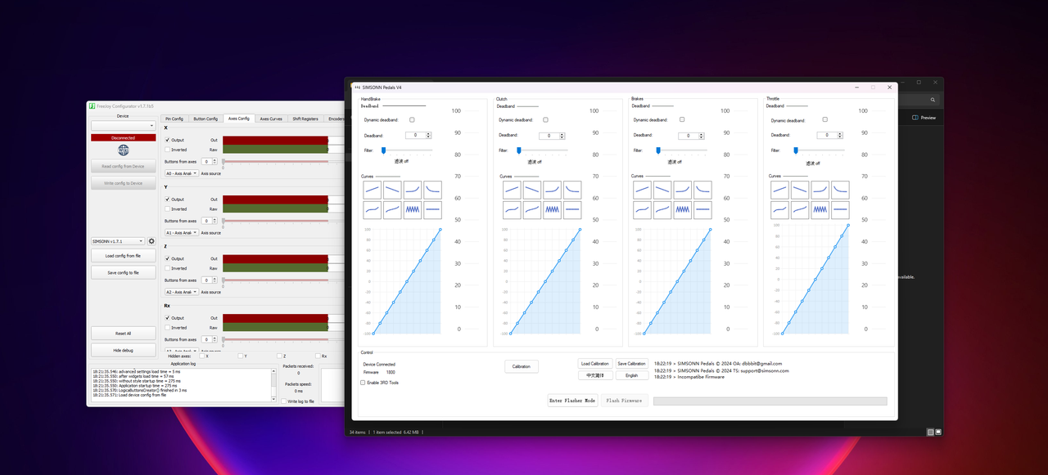Click Save Calibration

pyautogui.click(x=632, y=364)
